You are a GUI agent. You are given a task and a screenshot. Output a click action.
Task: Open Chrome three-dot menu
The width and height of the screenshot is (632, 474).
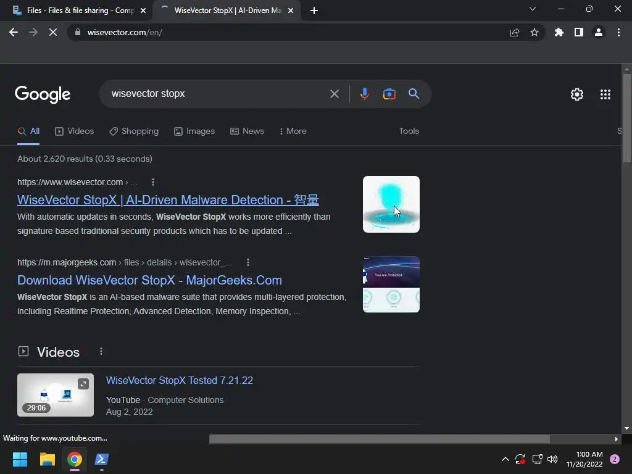(618, 32)
